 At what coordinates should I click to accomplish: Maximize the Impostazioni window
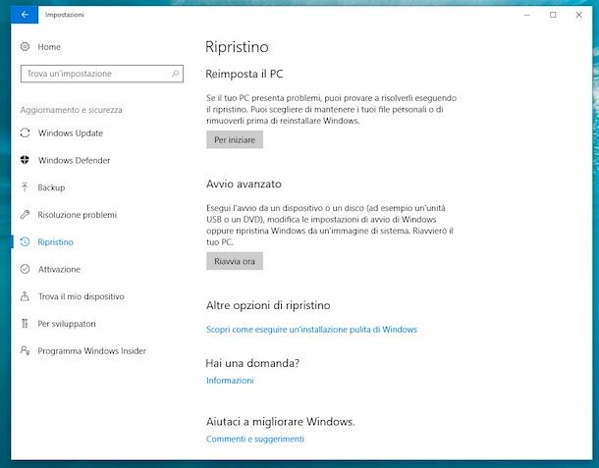click(553, 15)
